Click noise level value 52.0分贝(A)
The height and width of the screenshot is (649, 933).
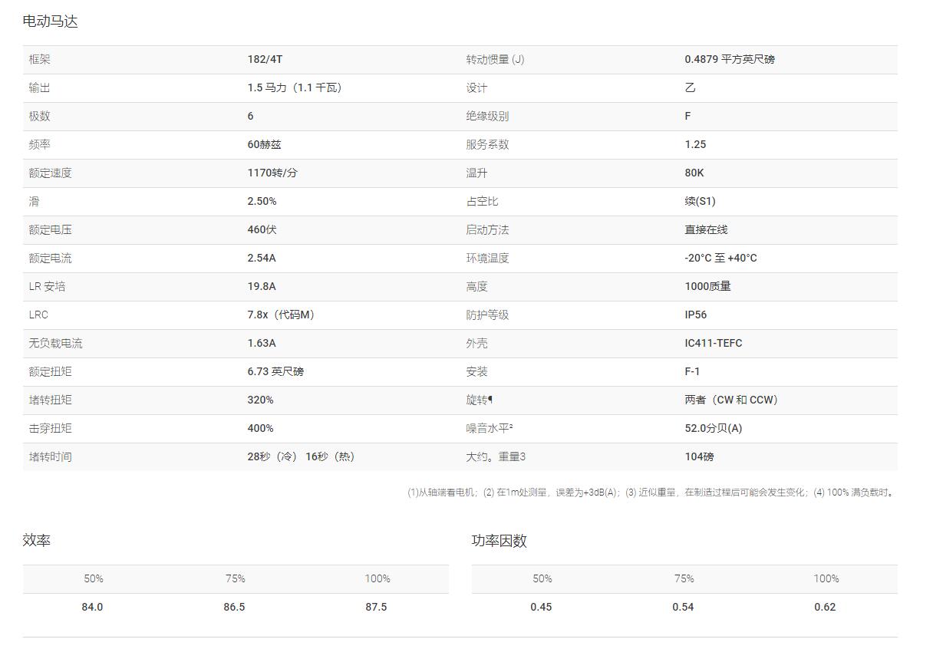point(714,428)
